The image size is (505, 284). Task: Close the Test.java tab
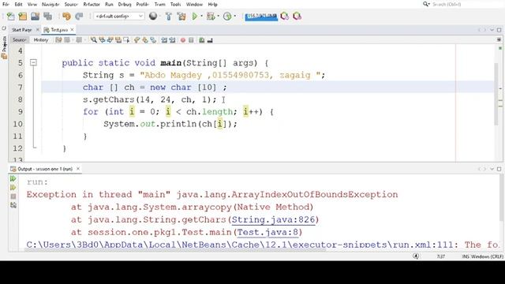click(x=72, y=30)
